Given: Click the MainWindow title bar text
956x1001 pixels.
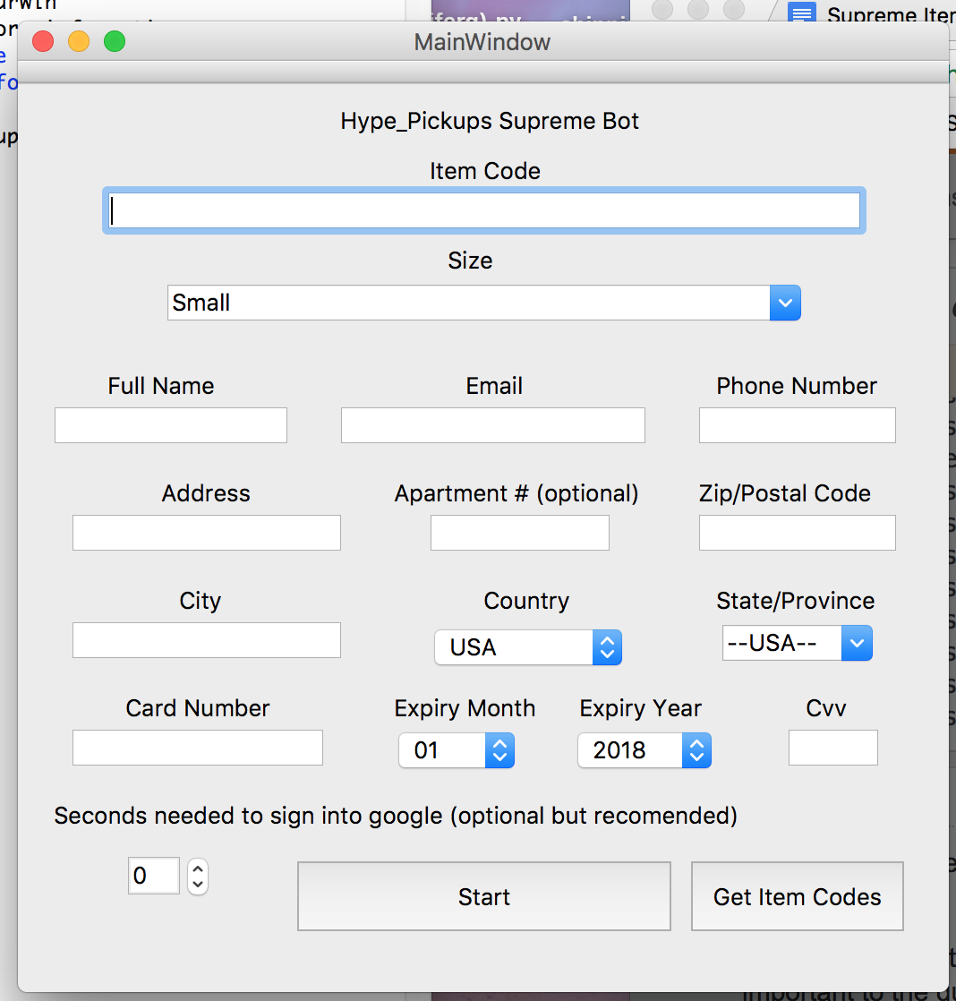Looking at the screenshot, I should coord(482,42).
